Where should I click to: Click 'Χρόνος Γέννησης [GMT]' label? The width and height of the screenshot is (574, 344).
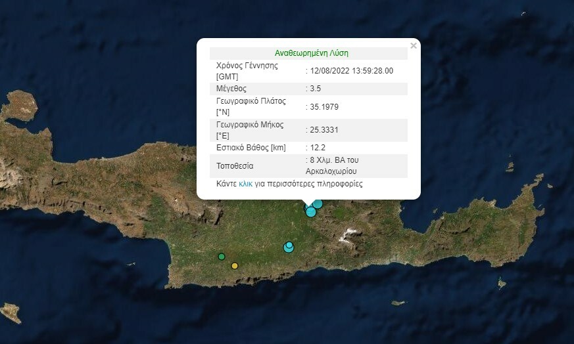(x=247, y=71)
